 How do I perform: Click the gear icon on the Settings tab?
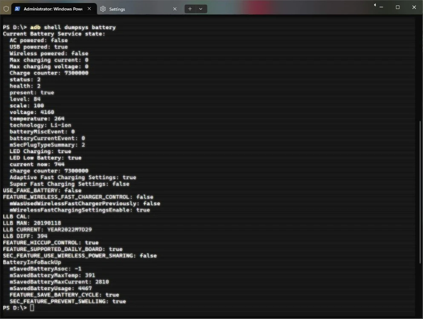103,9
